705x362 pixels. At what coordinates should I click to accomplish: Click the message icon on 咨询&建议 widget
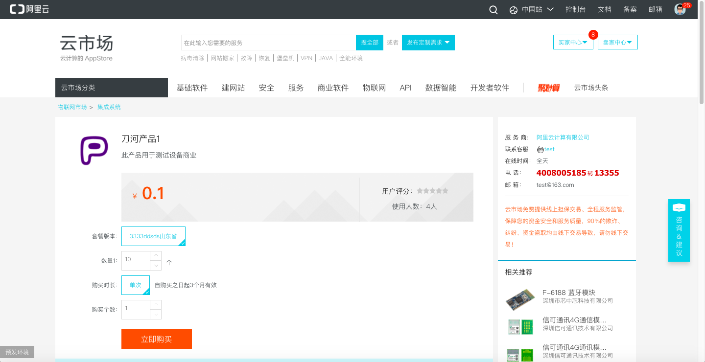click(679, 207)
